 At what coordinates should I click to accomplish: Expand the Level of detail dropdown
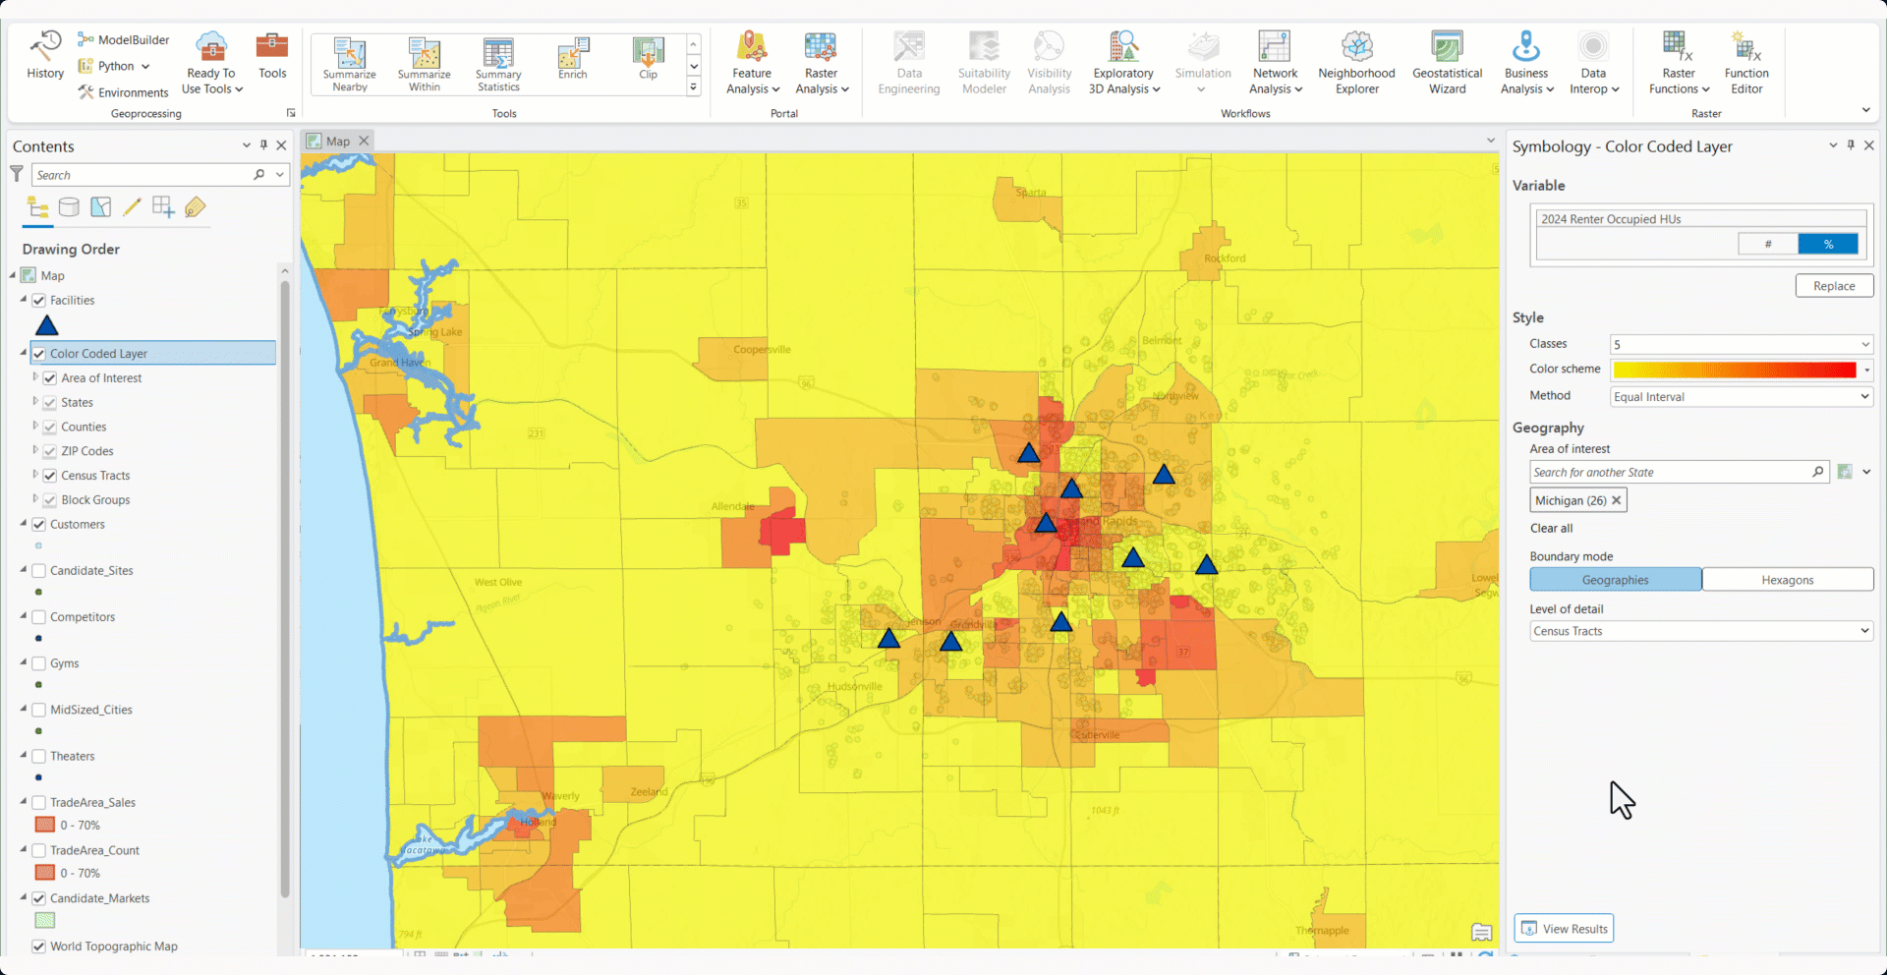[x=1701, y=631]
